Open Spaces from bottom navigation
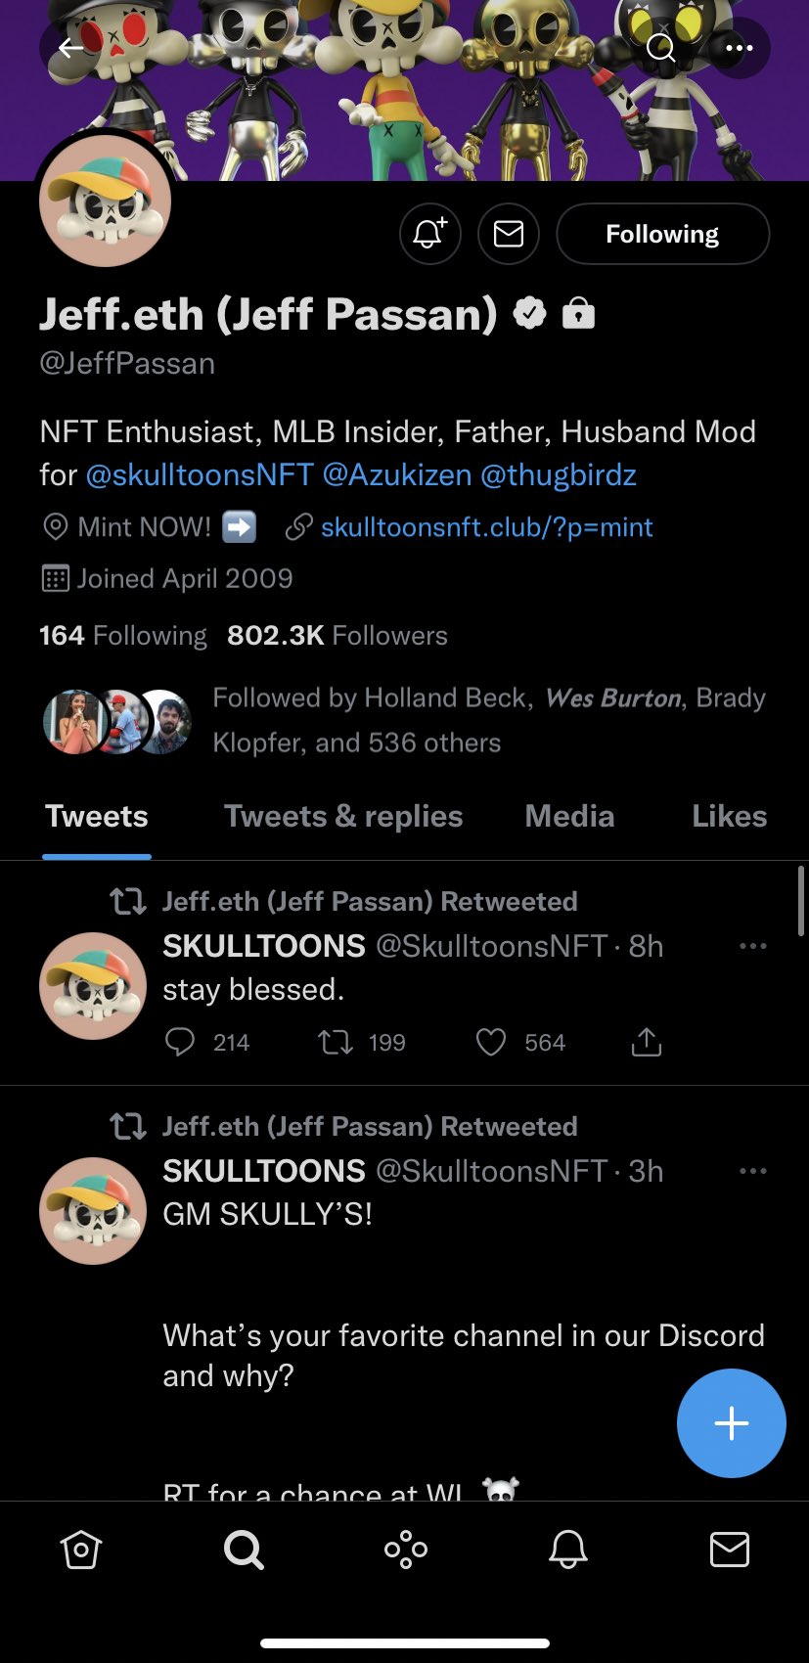 (405, 1550)
